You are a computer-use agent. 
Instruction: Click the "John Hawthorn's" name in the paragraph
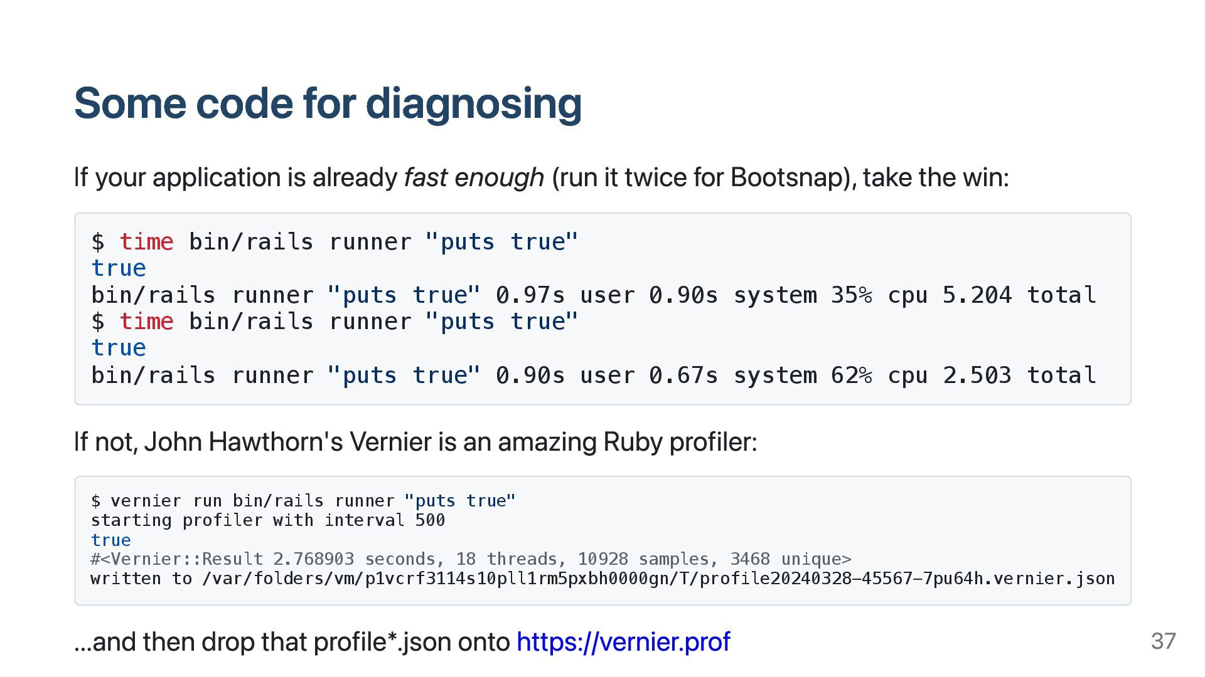click(244, 442)
